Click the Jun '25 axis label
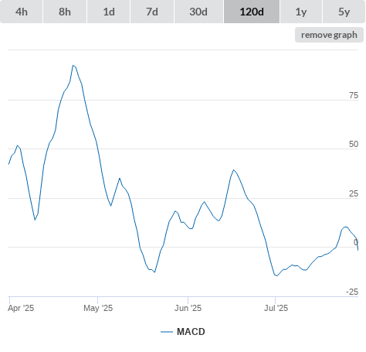Image resolution: width=366 pixels, height=352 pixels. 188,308
